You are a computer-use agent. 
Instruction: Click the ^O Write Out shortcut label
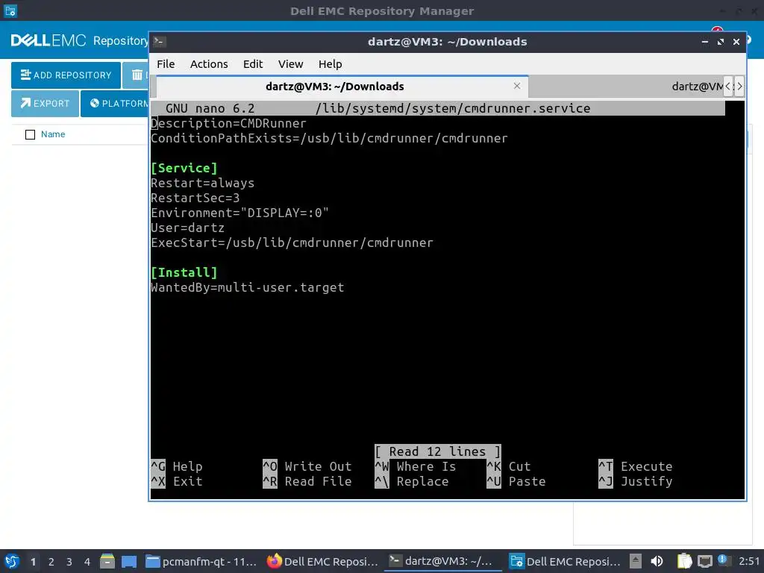pyautogui.click(x=307, y=466)
